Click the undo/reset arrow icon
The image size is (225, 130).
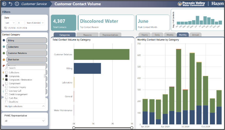[11, 4]
